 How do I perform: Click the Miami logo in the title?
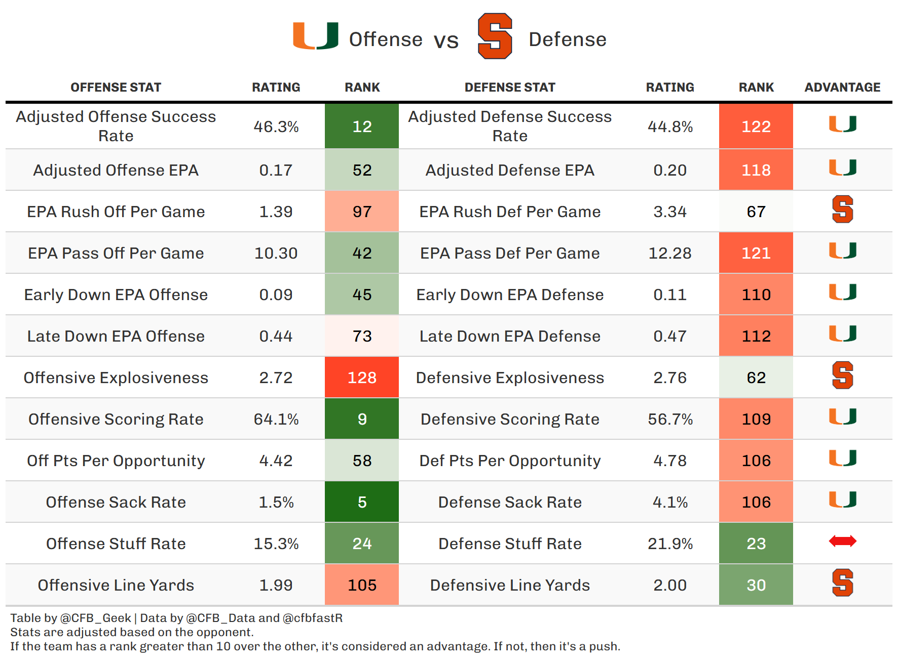[316, 36]
